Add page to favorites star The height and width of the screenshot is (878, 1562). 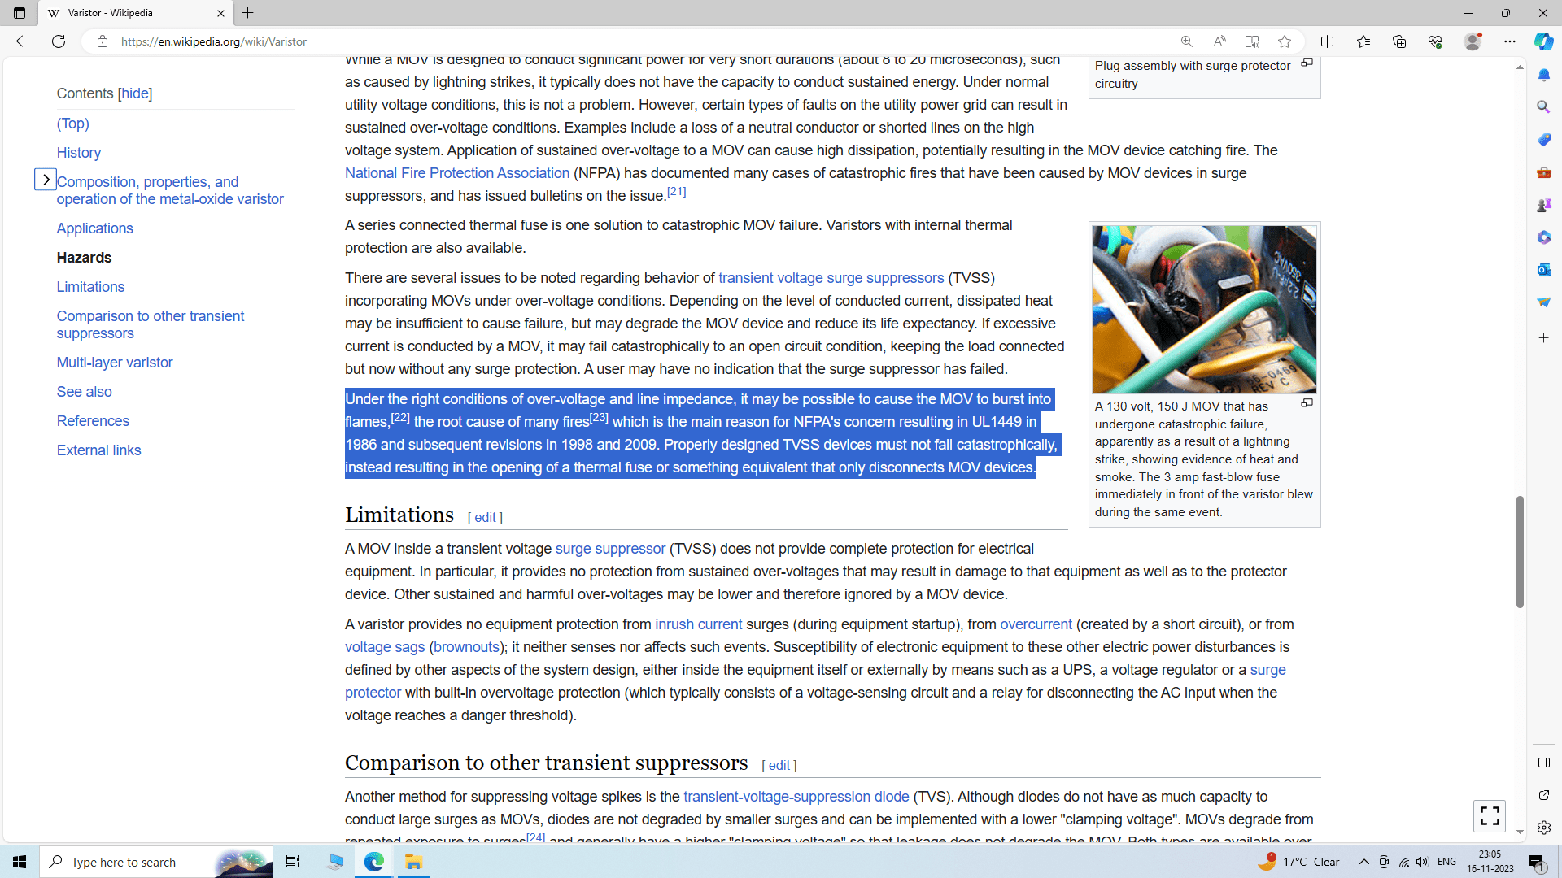coord(1285,41)
